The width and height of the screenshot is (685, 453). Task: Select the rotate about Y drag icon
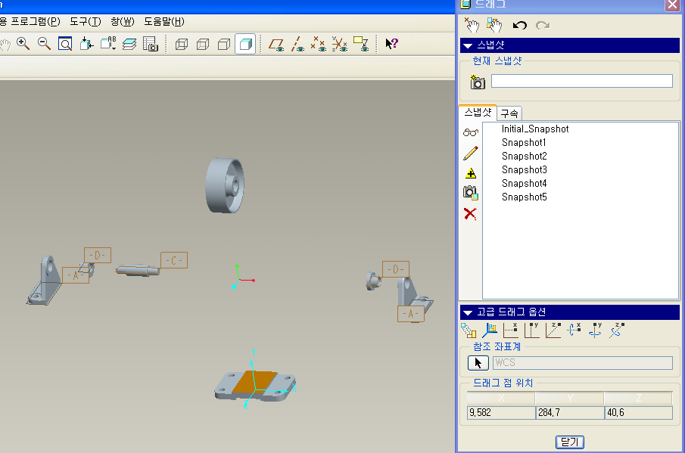coord(596,330)
